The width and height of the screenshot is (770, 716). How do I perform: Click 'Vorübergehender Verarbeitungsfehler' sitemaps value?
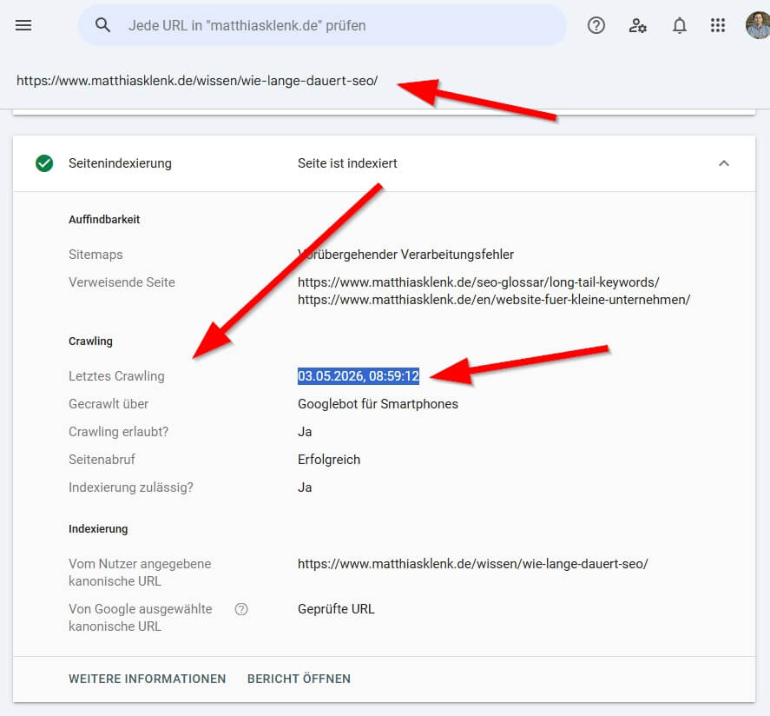[405, 255]
